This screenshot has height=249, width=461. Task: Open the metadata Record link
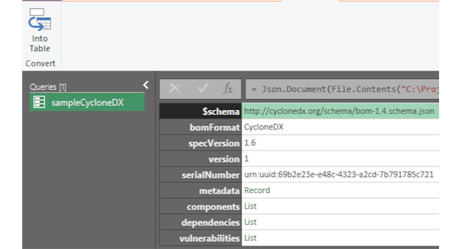[x=257, y=191]
